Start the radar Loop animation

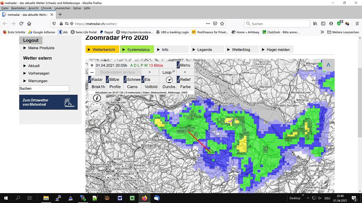[x=168, y=72]
